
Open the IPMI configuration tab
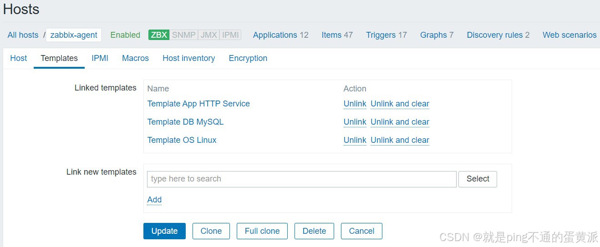point(100,58)
